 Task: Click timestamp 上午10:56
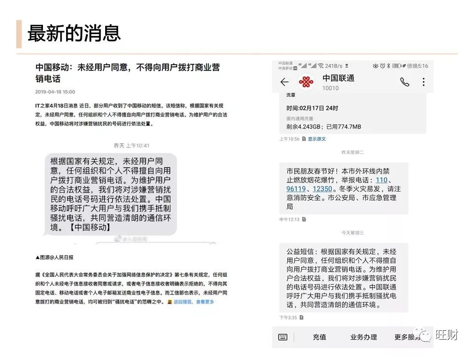[289, 139]
